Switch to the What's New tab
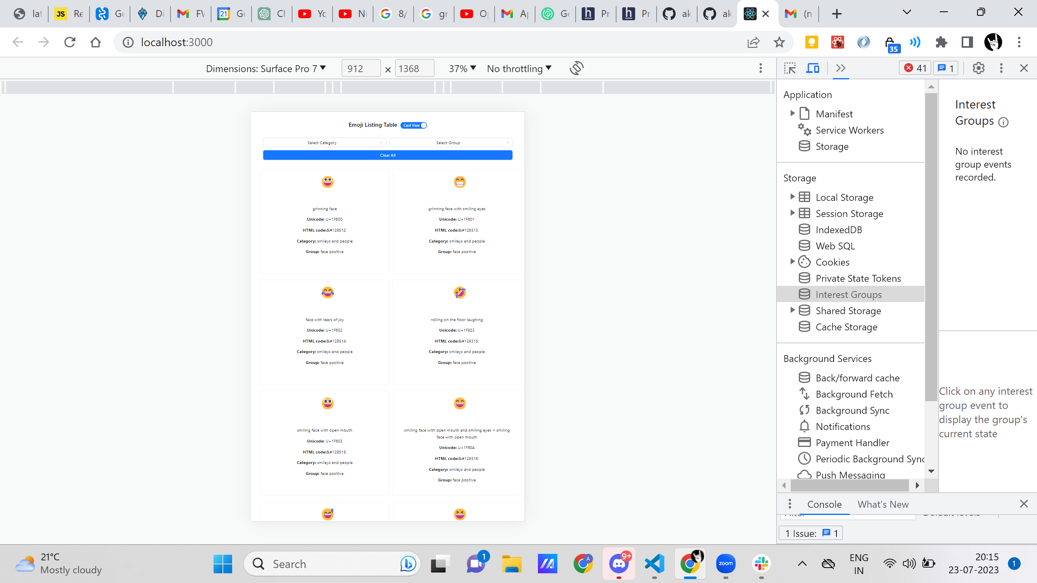This screenshot has width=1037, height=583. click(x=883, y=504)
